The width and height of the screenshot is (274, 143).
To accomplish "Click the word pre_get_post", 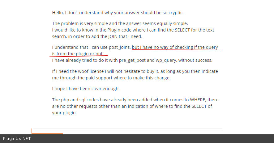I will [x=133, y=60].
